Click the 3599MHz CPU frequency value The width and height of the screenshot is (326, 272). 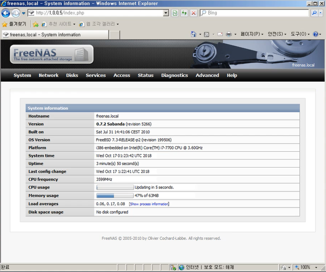click(x=104, y=179)
